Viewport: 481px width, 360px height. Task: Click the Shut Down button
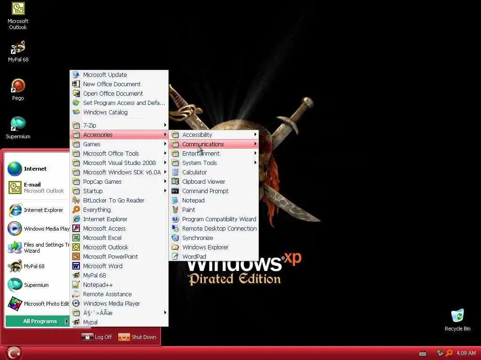(138, 337)
